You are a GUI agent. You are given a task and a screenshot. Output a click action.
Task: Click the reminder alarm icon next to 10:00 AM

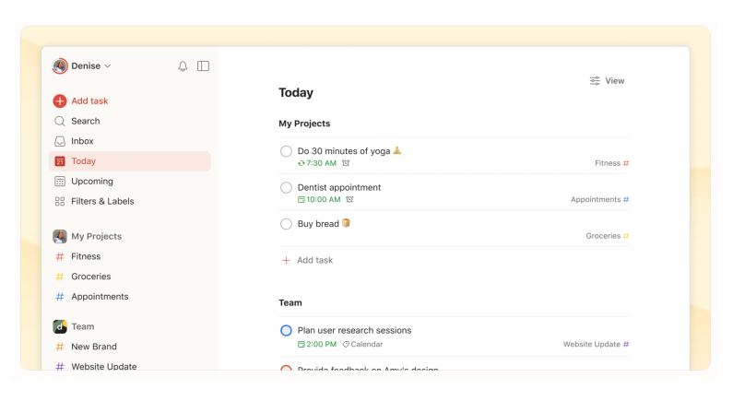[x=349, y=199]
